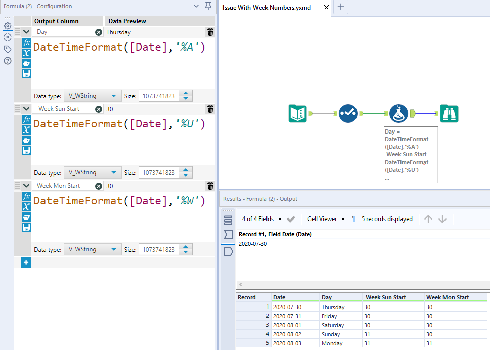Click Week Sun Start column header

[x=386, y=297]
